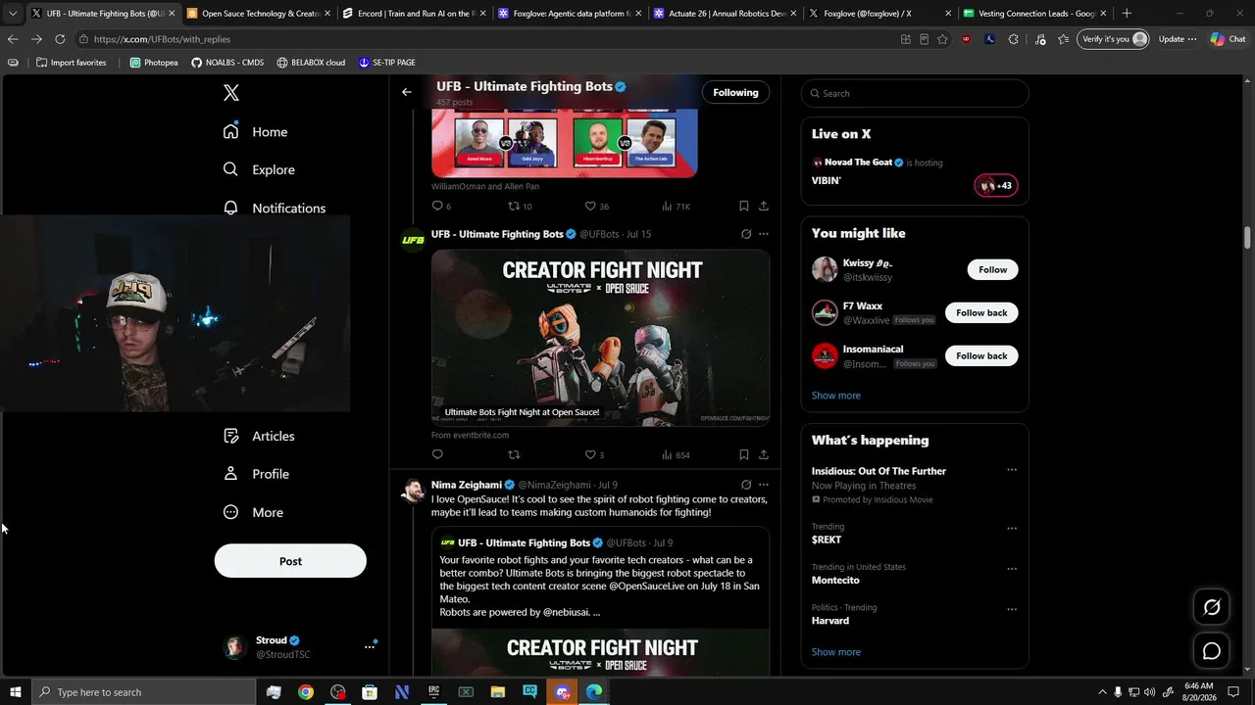Open the browser Favorites list icon
The height and width of the screenshot is (705, 1255).
tap(1064, 39)
